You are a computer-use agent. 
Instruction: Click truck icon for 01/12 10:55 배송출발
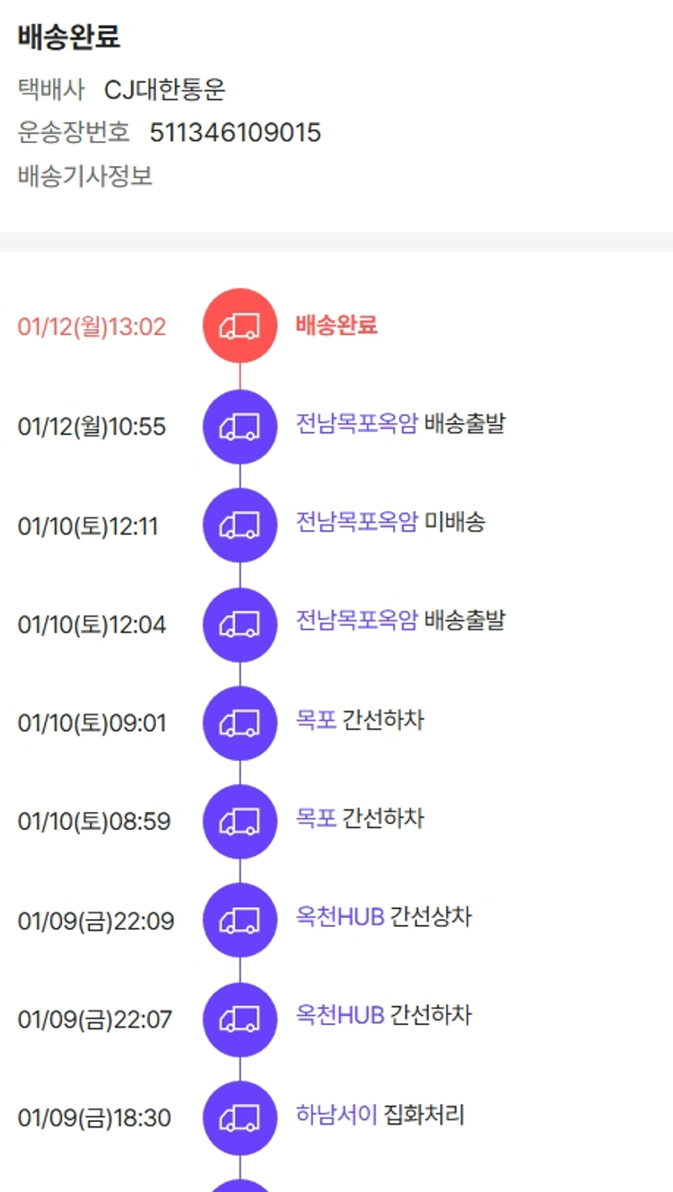pos(240,426)
